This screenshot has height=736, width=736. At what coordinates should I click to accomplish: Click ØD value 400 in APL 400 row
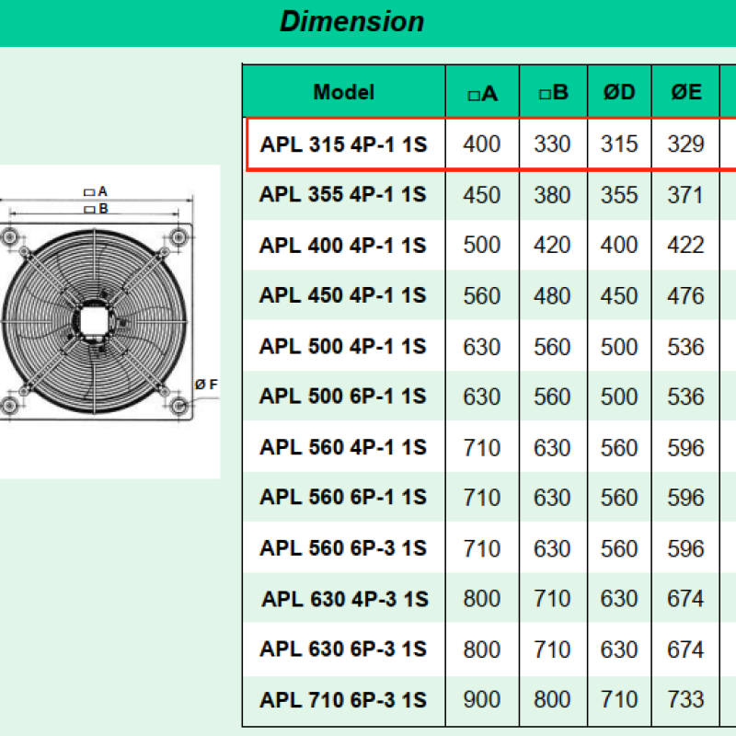click(619, 245)
